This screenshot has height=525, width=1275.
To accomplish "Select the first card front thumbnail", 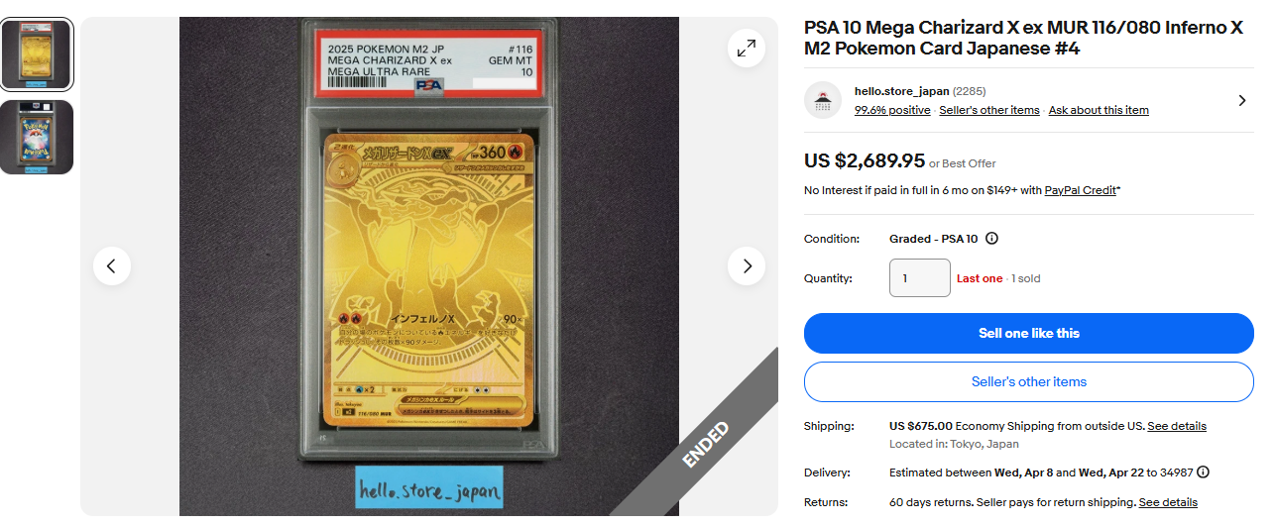I will coord(37,54).
